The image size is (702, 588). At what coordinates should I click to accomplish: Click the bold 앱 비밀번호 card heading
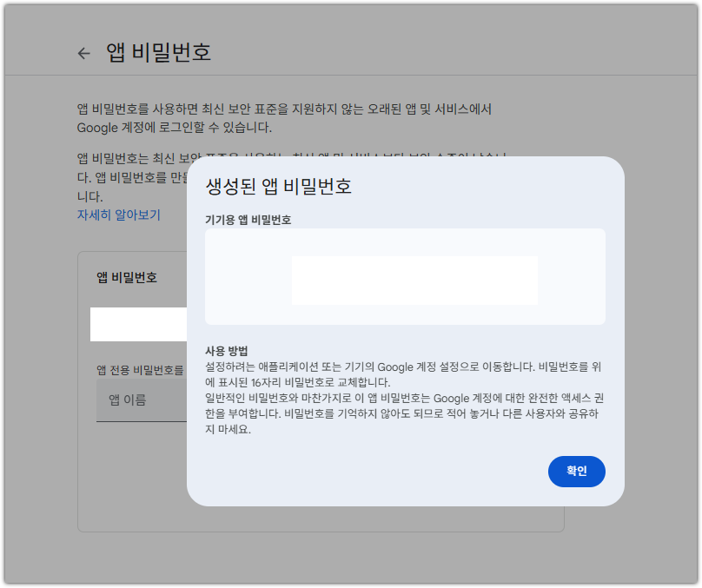pos(127,277)
